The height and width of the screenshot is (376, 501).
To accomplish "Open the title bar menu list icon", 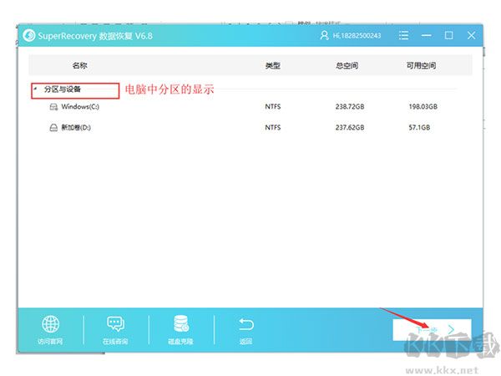I will click(x=405, y=36).
